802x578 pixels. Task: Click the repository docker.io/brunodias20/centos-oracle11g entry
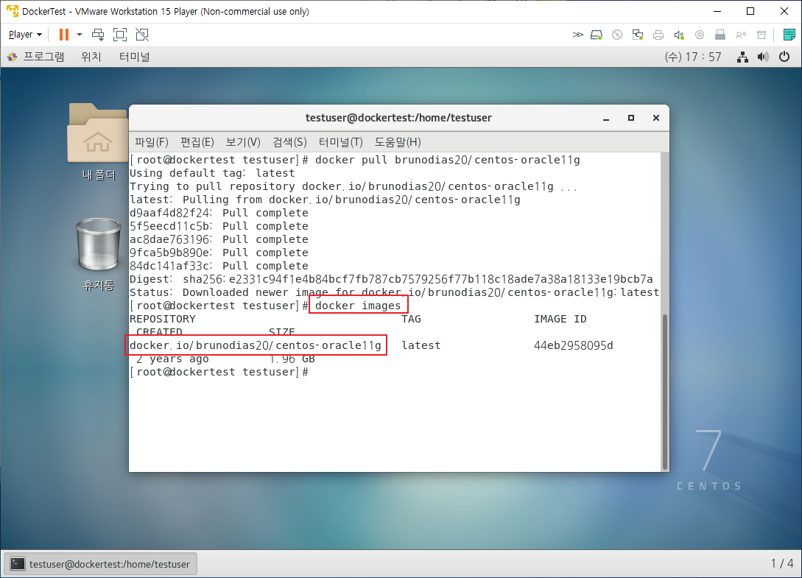(256, 345)
